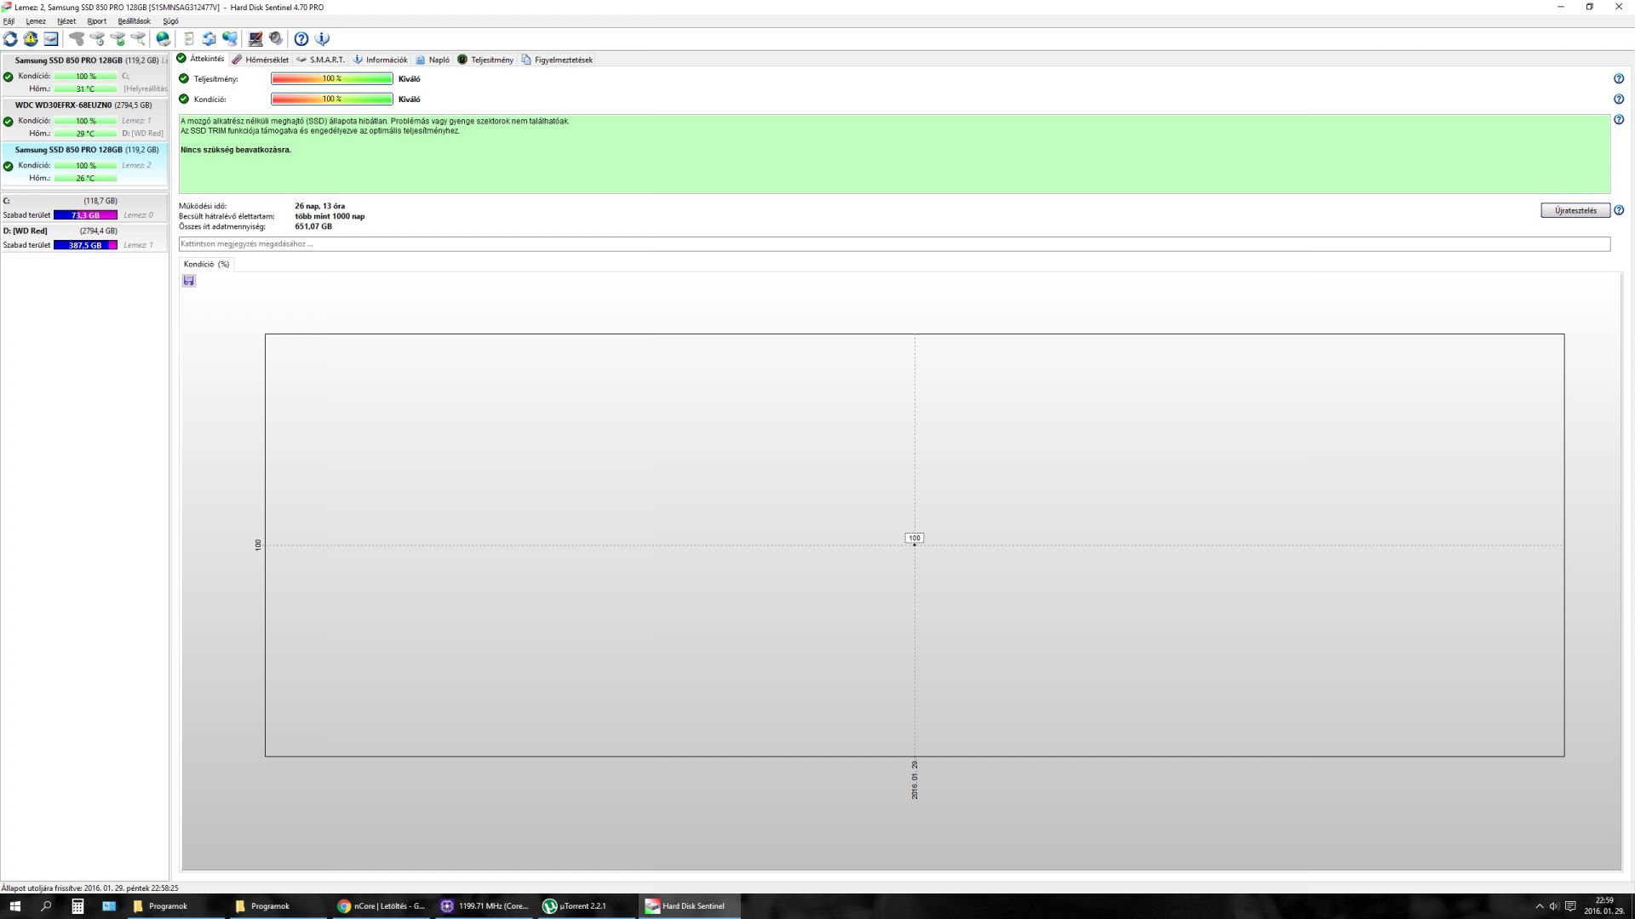The height and width of the screenshot is (919, 1635).
Task: Click the refresh toolbar icon
Action: [x=10, y=39]
